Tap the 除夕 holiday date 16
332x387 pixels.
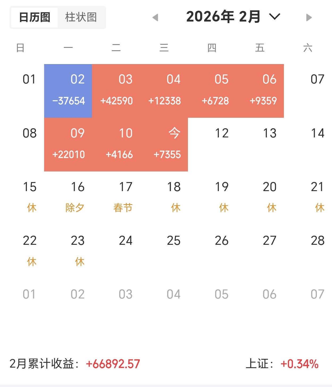(x=75, y=197)
